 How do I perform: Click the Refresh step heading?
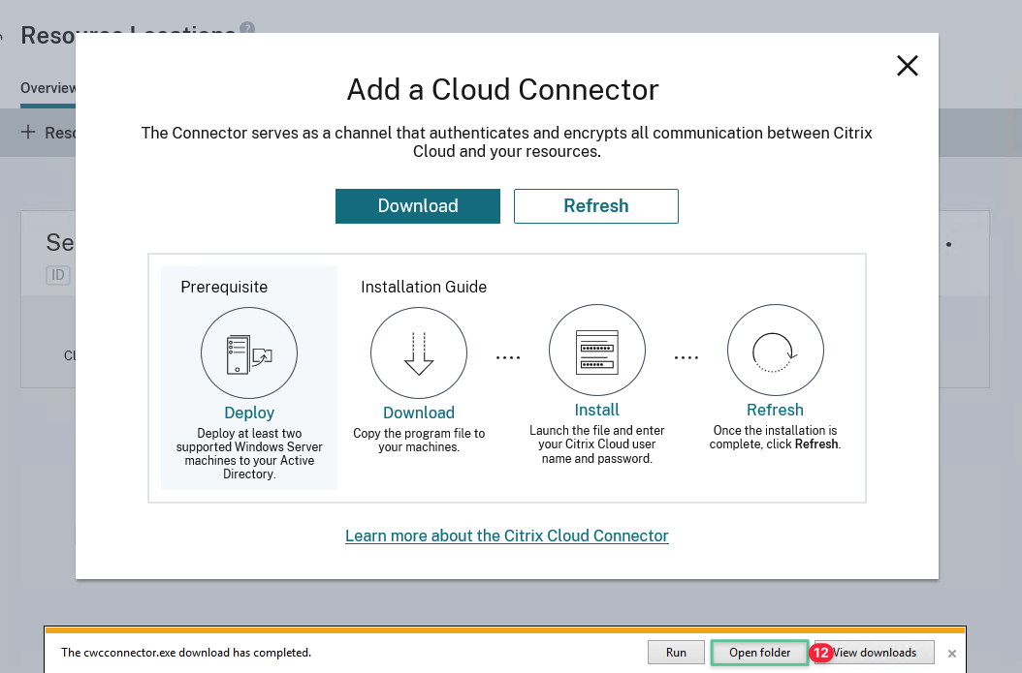point(775,410)
